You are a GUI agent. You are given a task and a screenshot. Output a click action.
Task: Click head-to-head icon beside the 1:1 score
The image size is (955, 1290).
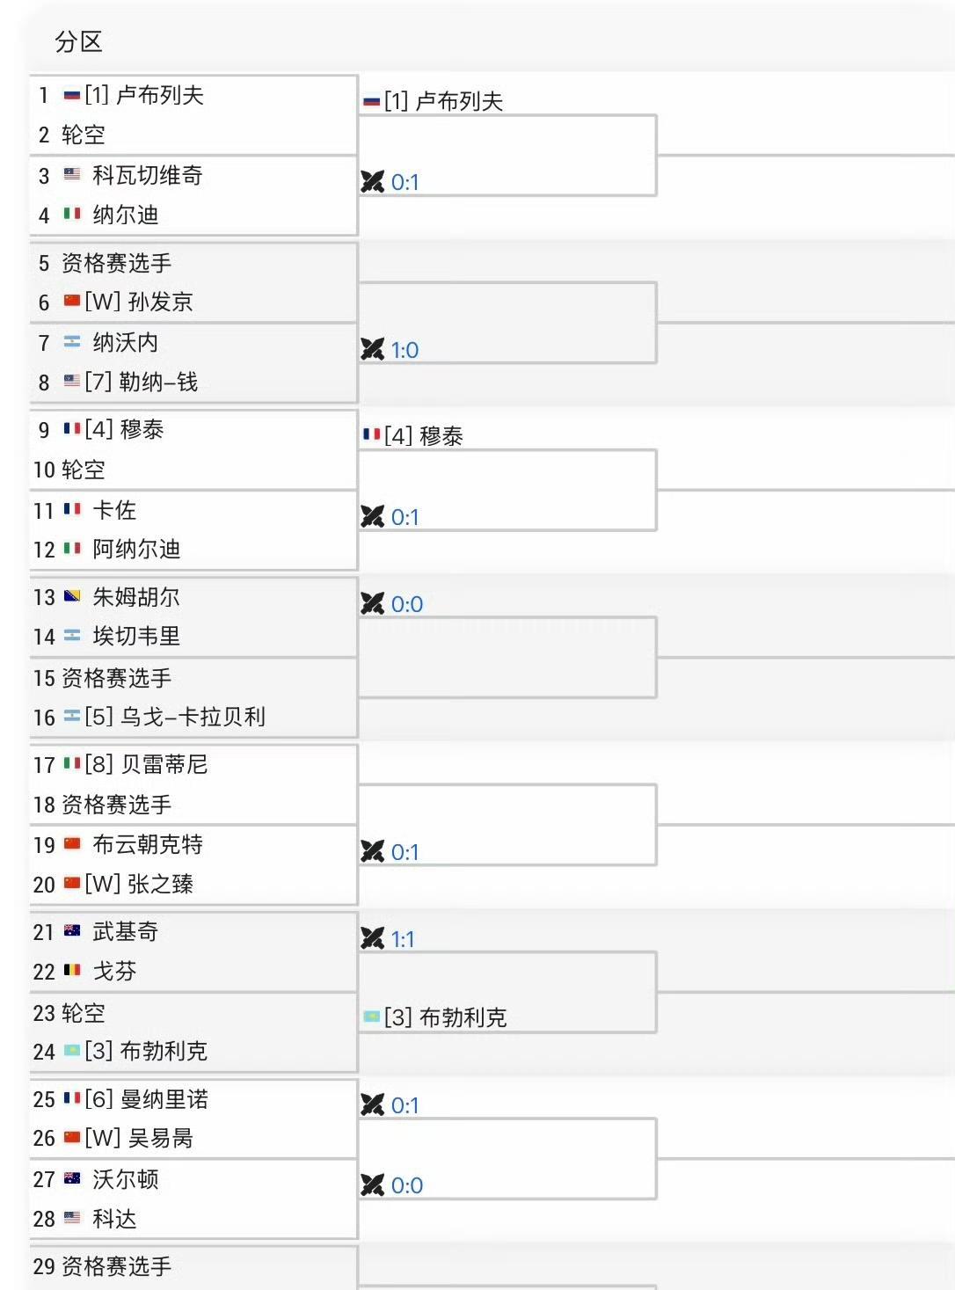373,939
